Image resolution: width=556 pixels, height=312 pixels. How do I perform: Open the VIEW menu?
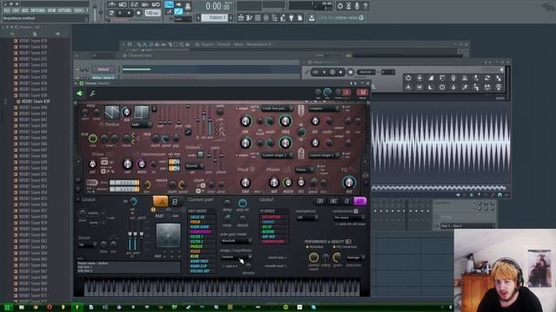click(x=51, y=10)
